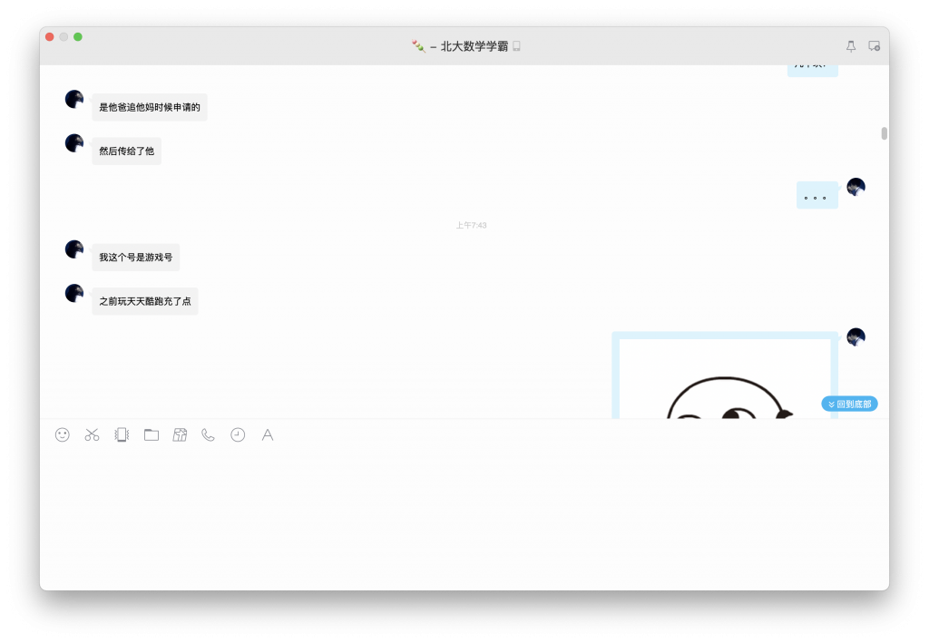This screenshot has width=929, height=643.
Task: Open the chat history clock icon
Action: [237, 435]
